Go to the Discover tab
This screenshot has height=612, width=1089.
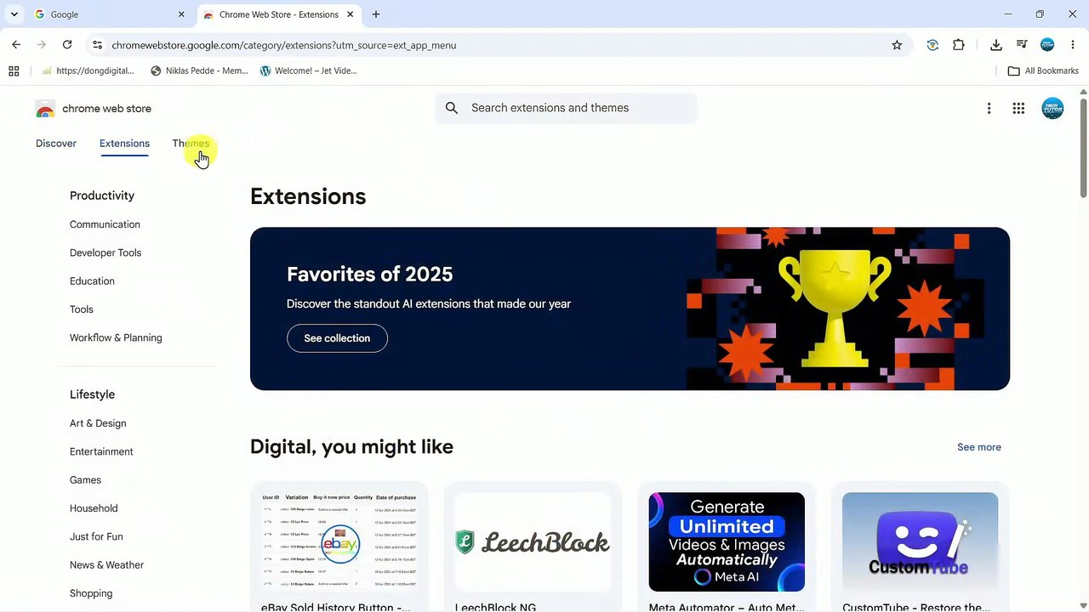pos(56,144)
